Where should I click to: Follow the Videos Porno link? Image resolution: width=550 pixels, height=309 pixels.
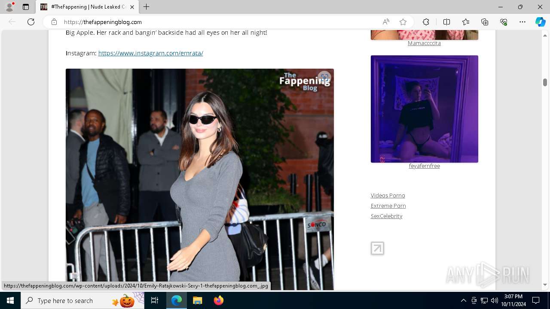pyautogui.click(x=388, y=195)
